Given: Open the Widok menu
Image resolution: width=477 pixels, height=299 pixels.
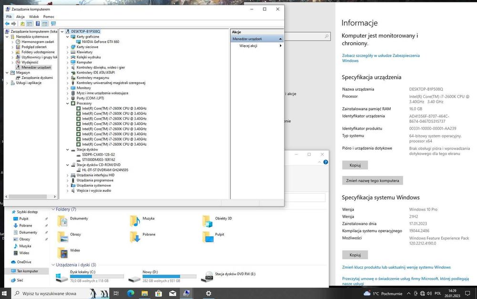Looking at the screenshot, I should (34, 17).
